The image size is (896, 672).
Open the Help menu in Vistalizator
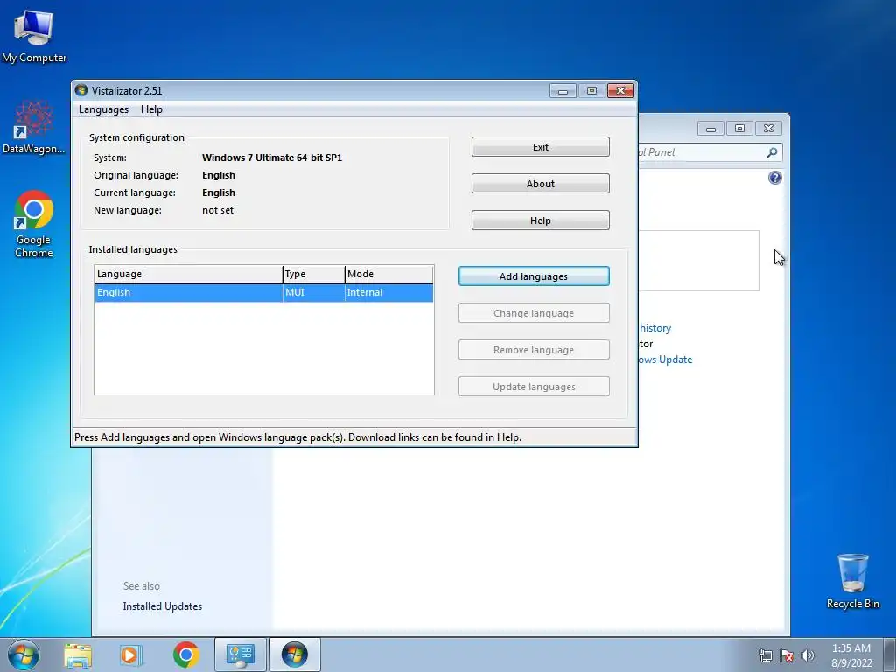(151, 109)
